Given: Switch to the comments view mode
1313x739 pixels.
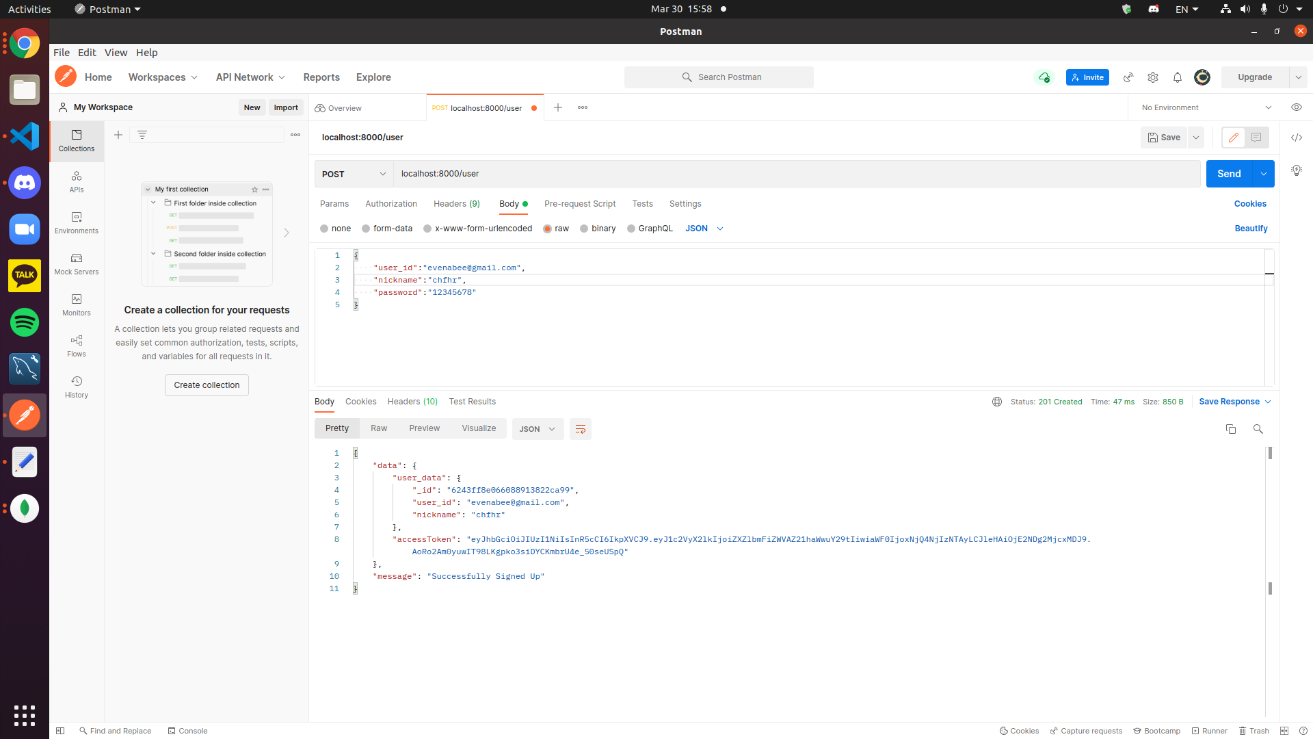Looking at the screenshot, I should (1256, 138).
